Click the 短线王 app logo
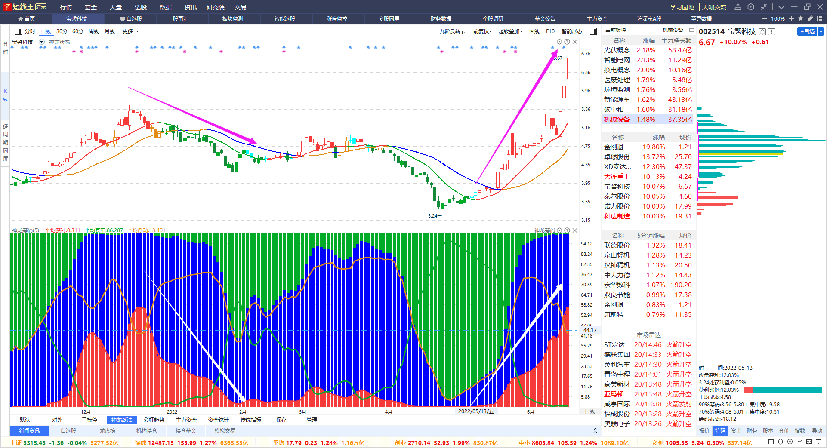Screen dimensions: 827x448 pos(25,7)
